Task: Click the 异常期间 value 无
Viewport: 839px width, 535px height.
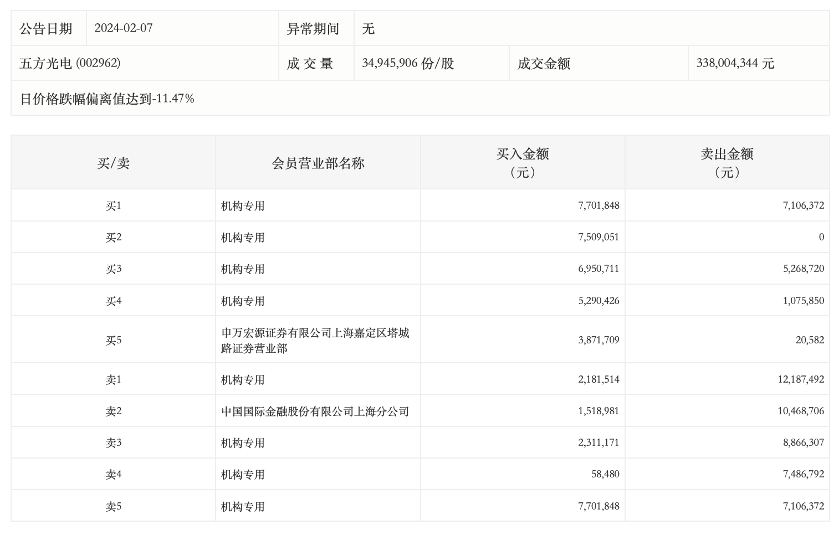Action: coord(368,28)
